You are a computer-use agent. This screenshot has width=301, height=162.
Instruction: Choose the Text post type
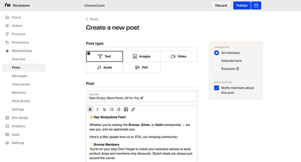click(x=104, y=56)
